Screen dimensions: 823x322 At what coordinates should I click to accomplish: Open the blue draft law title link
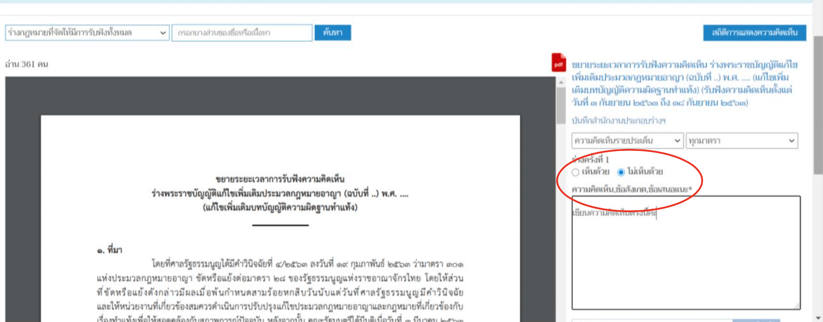click(x=684, y=84)
